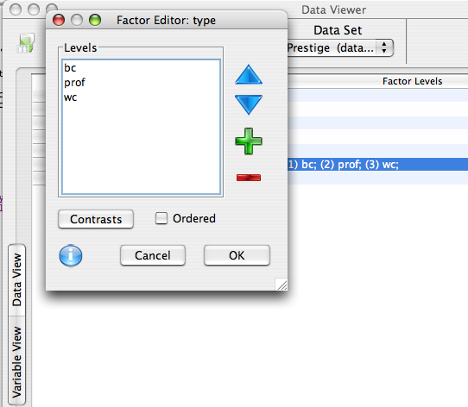This screenshot has width=468, height=407.
Task: Select the bc level in list
Action: [x=141, y=68]
